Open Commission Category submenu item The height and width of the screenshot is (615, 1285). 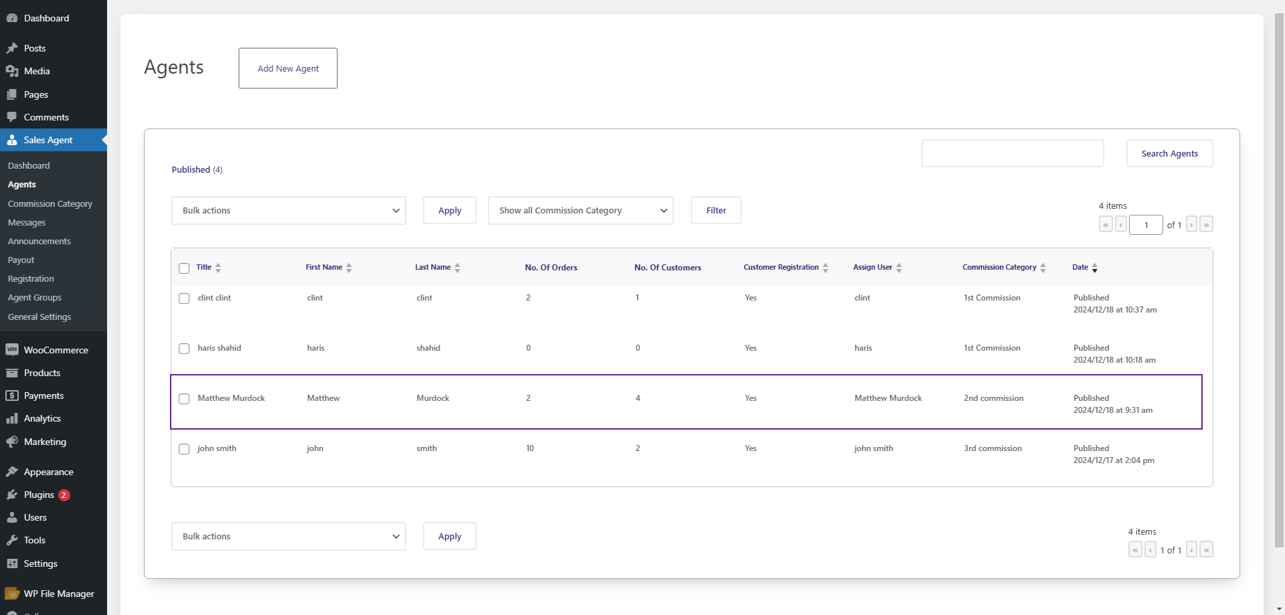[x=50, y=203]
